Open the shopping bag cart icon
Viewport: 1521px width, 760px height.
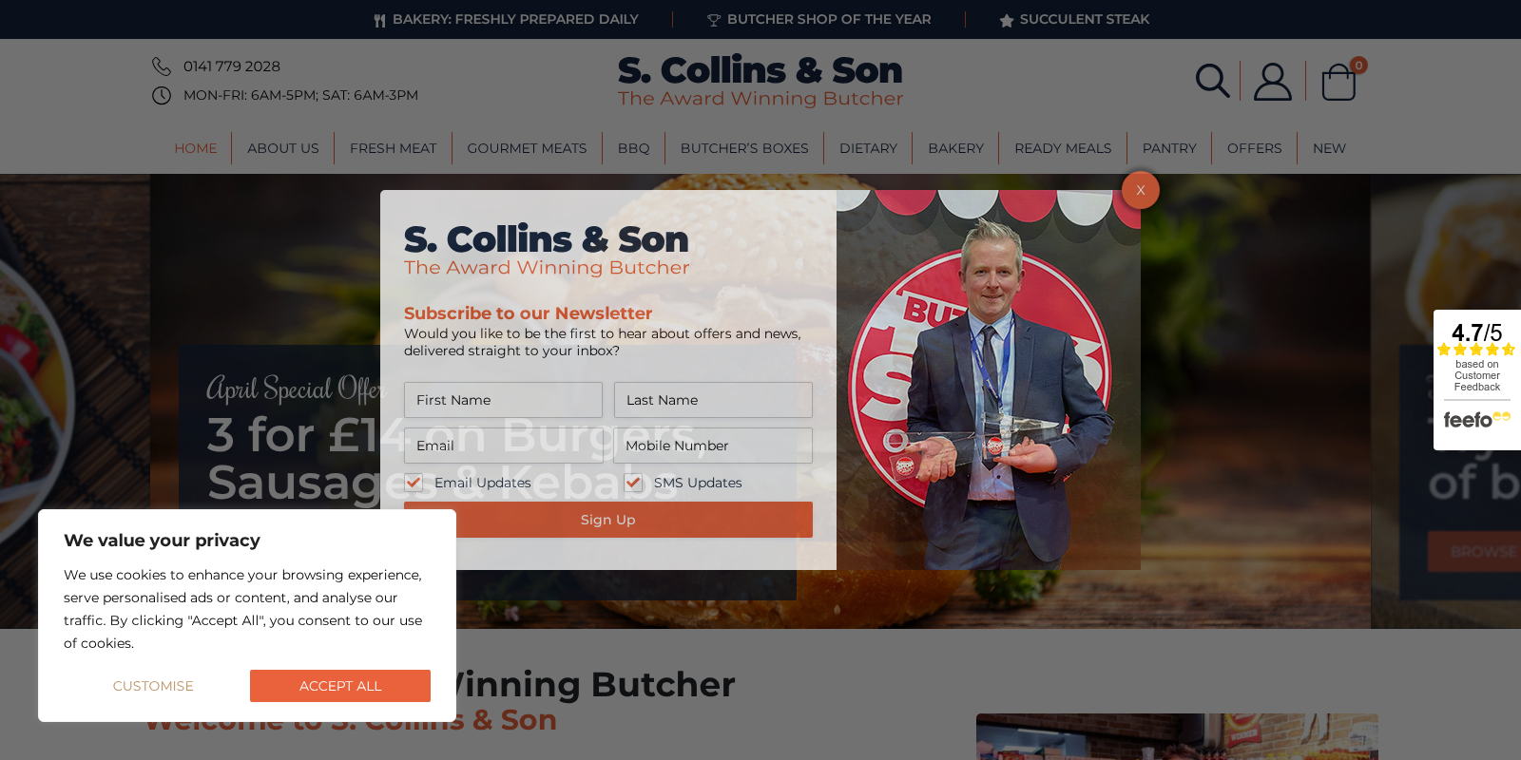[1338, 82]
